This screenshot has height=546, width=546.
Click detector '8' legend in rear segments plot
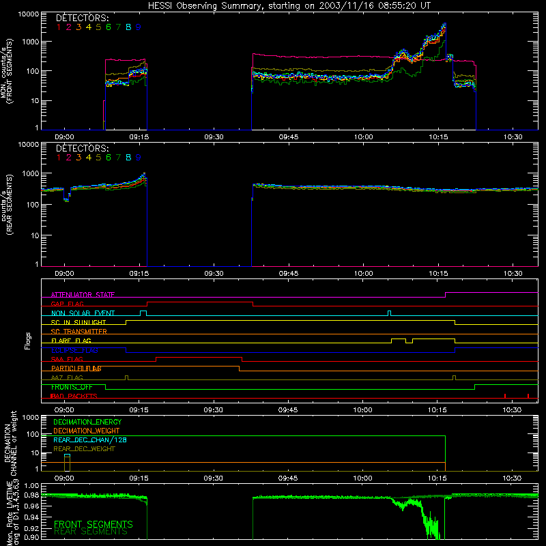tap(128, 158)
